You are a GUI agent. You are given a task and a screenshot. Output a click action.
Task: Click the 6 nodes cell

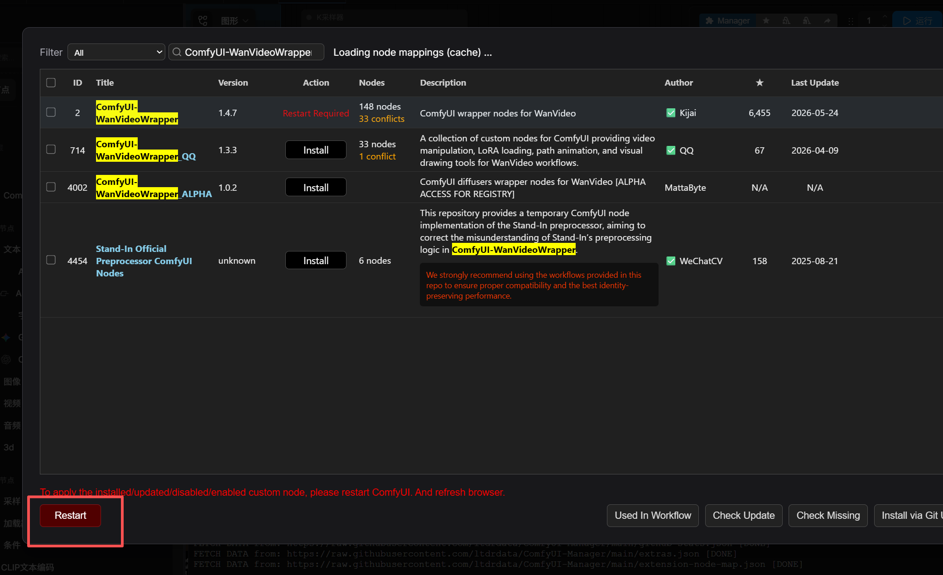(375, 261)
